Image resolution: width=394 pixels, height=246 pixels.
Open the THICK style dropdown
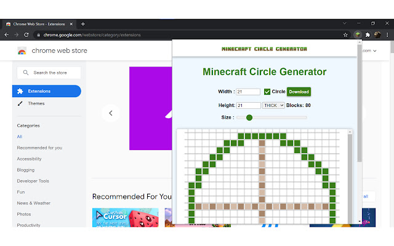point(273,105)
